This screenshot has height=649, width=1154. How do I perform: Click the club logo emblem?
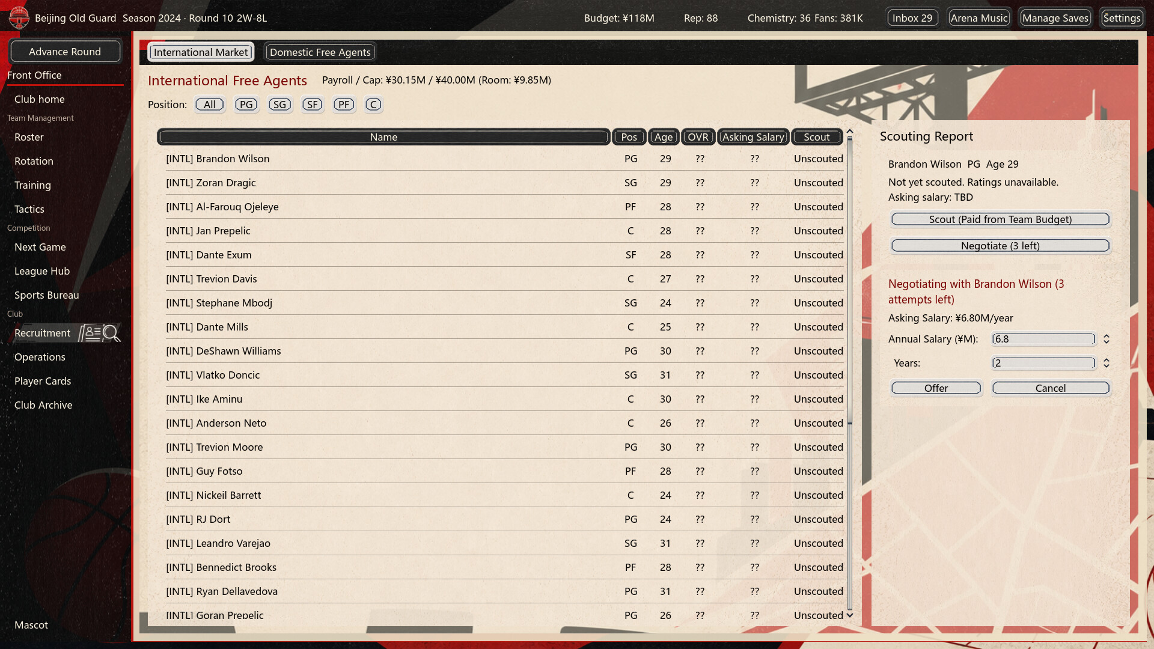coord(19,17)
